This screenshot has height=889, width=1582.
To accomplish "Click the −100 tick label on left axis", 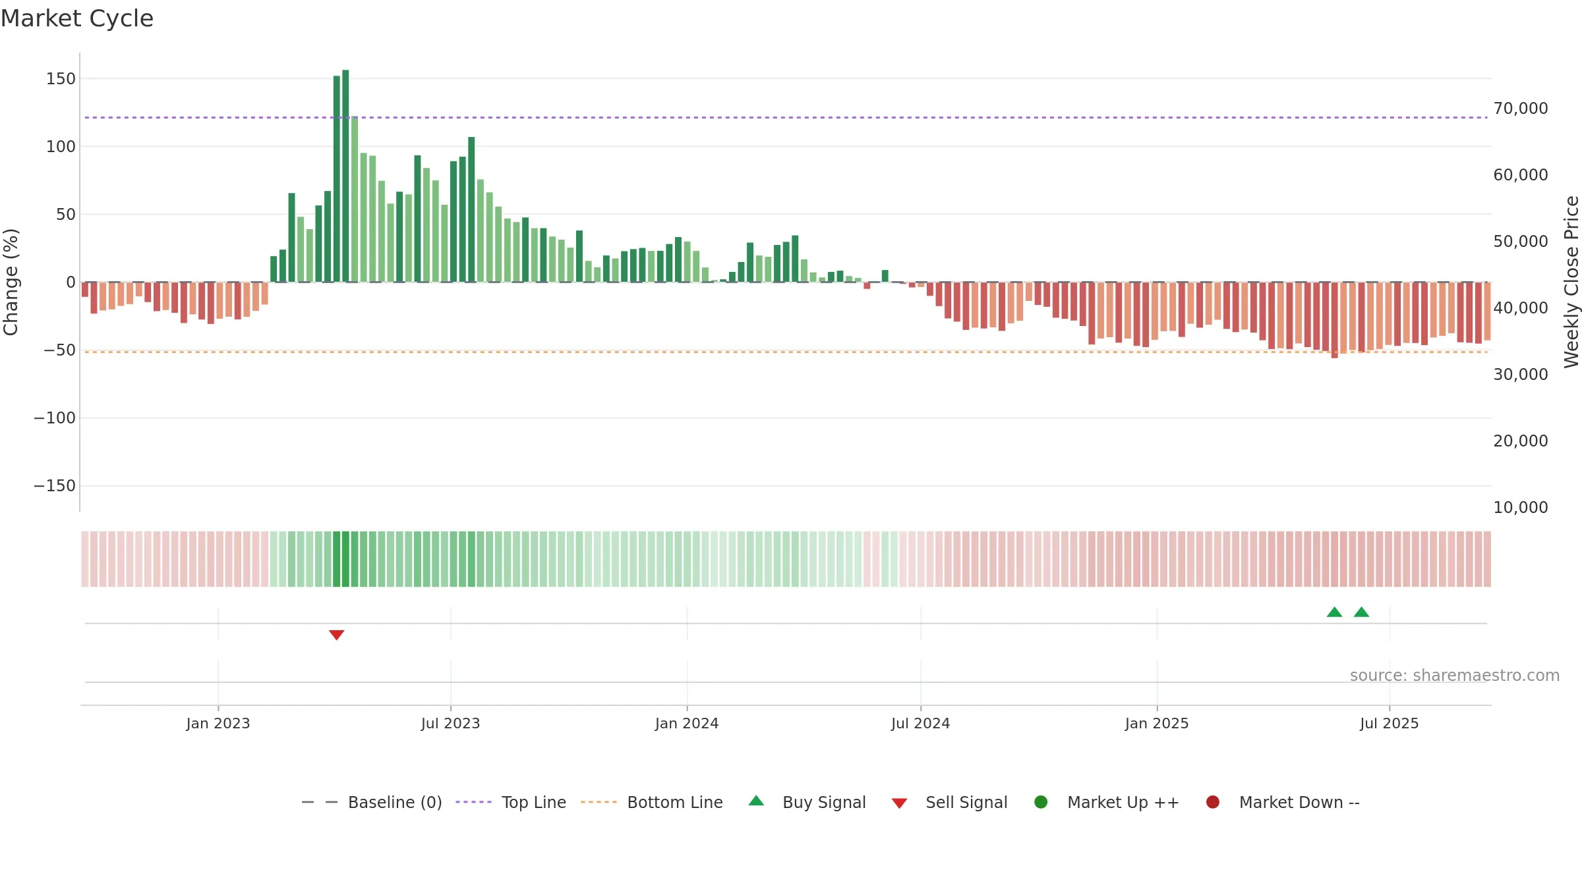I will tap(55, 418).
